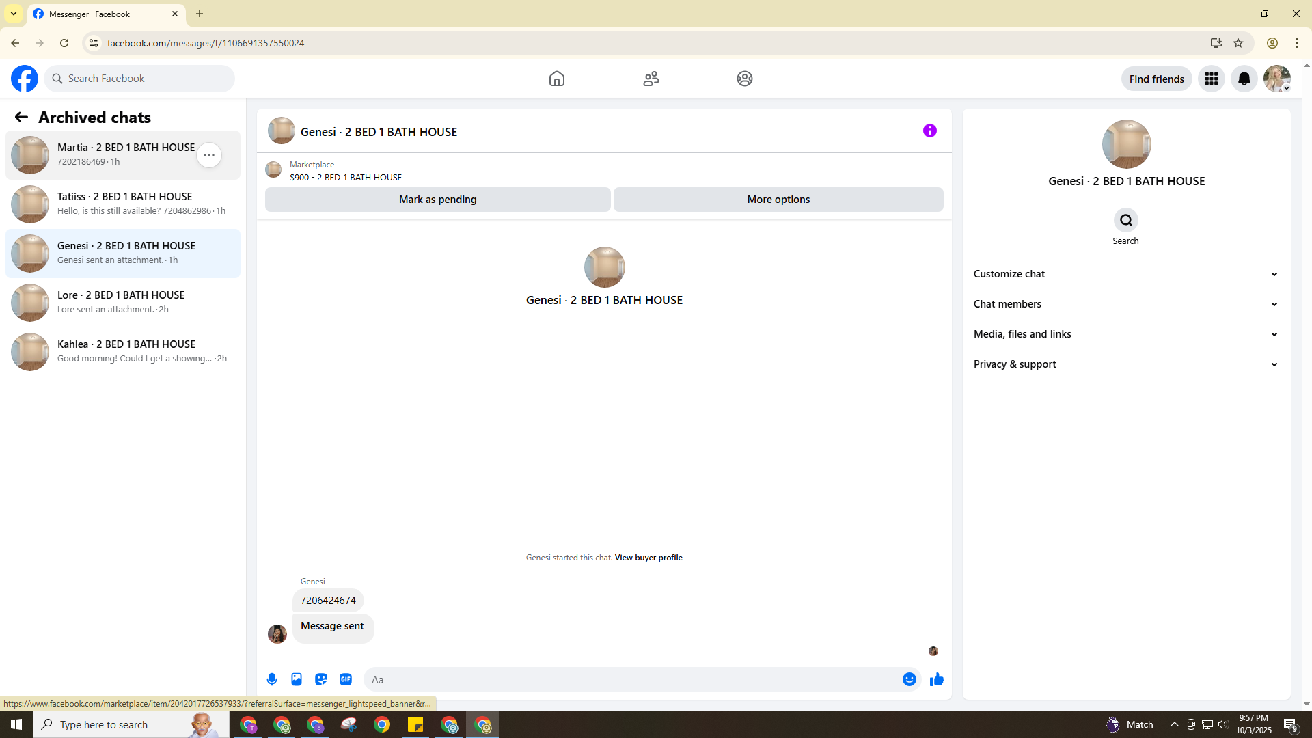Image resolution: width=1312 pixels, height=738 pixels.
Task: Bookmark this page with the star icon
Action: point(1238,43)
